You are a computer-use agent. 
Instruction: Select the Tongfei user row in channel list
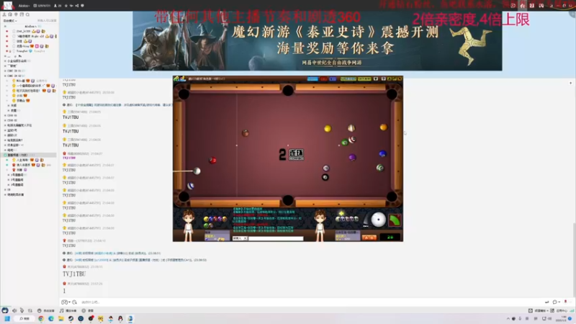[30, 51]
